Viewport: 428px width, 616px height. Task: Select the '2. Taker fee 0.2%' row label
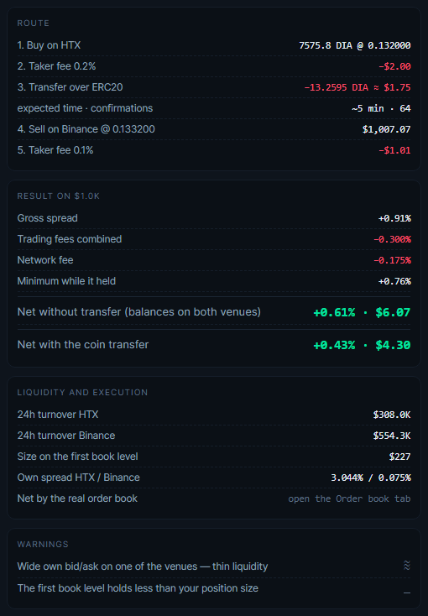(56, 66)
